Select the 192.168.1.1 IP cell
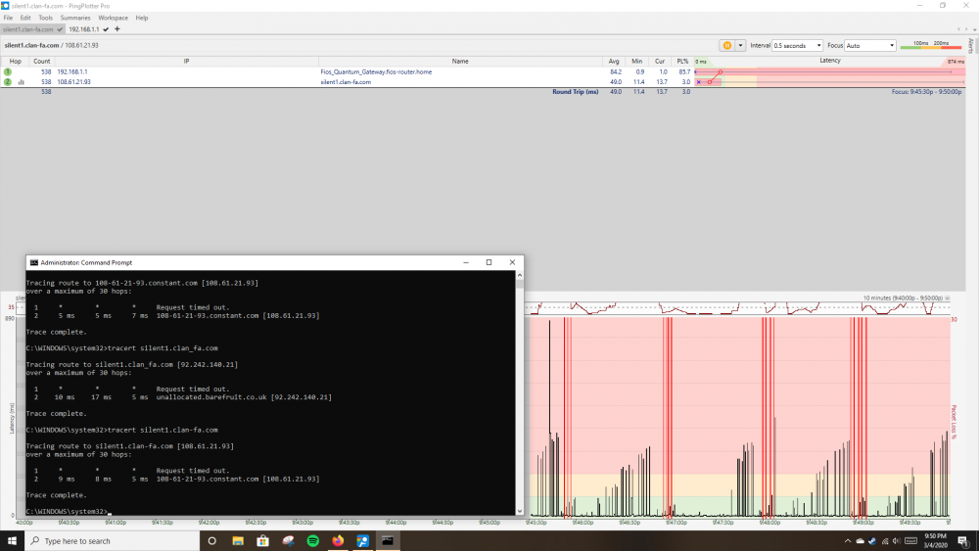This screenshot has height=551, width=979. click(72, 71)
